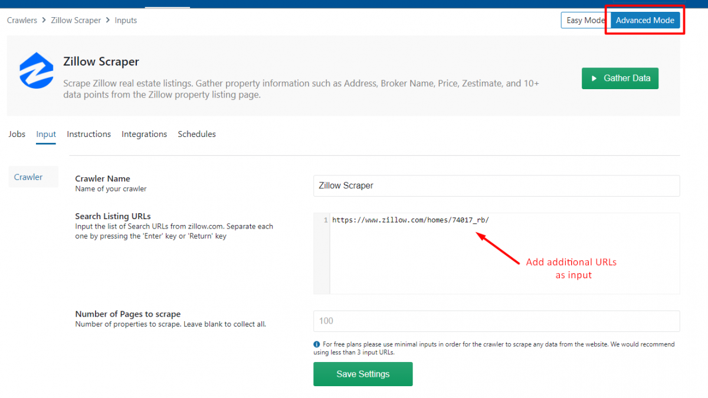
Task: Click Zillow Scraper in the breadcrumb
Action: tap(76, 19)
